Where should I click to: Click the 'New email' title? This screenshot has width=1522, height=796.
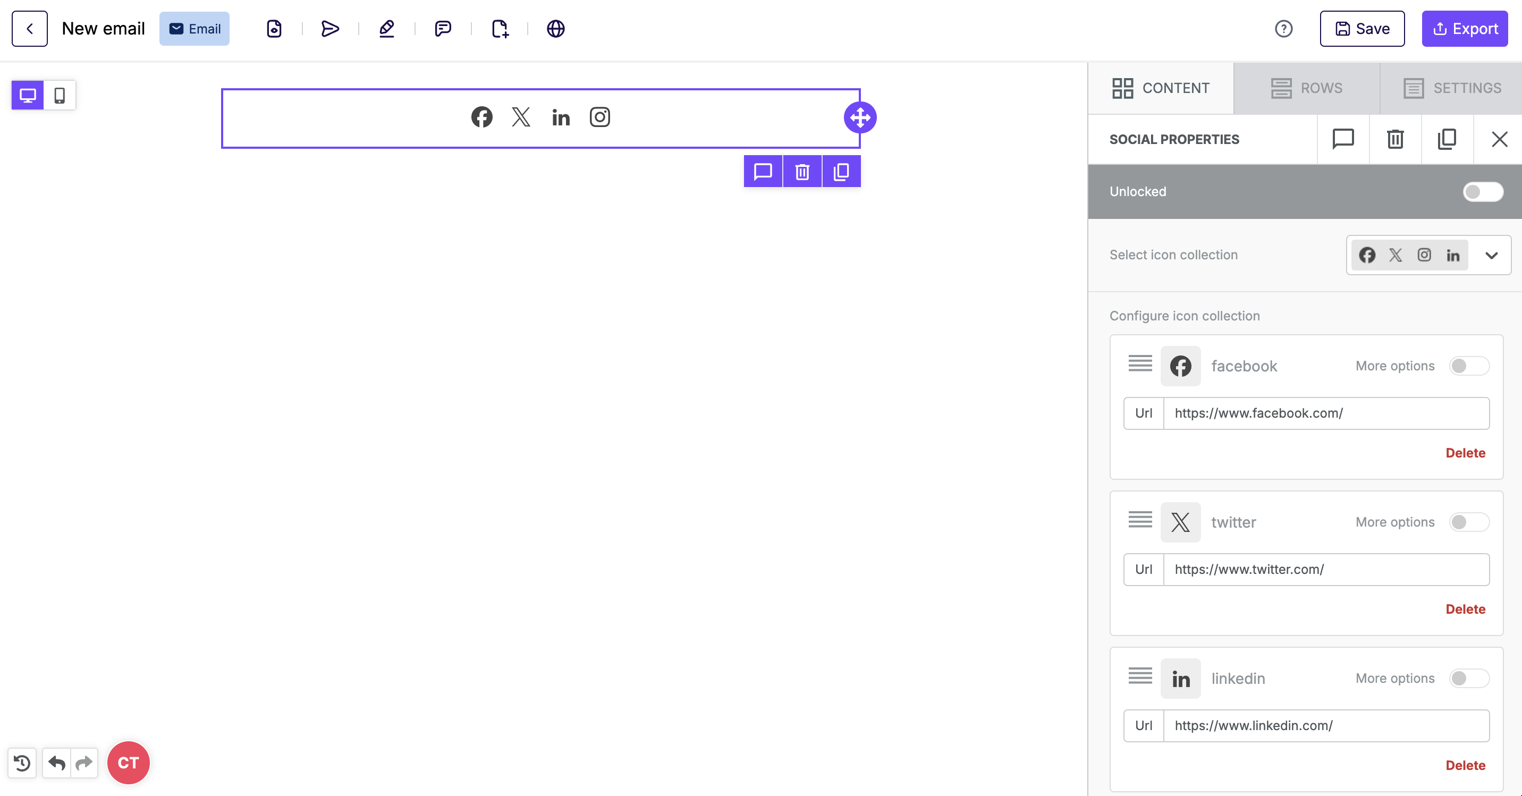pyautogui.click(x=103, y=28)
